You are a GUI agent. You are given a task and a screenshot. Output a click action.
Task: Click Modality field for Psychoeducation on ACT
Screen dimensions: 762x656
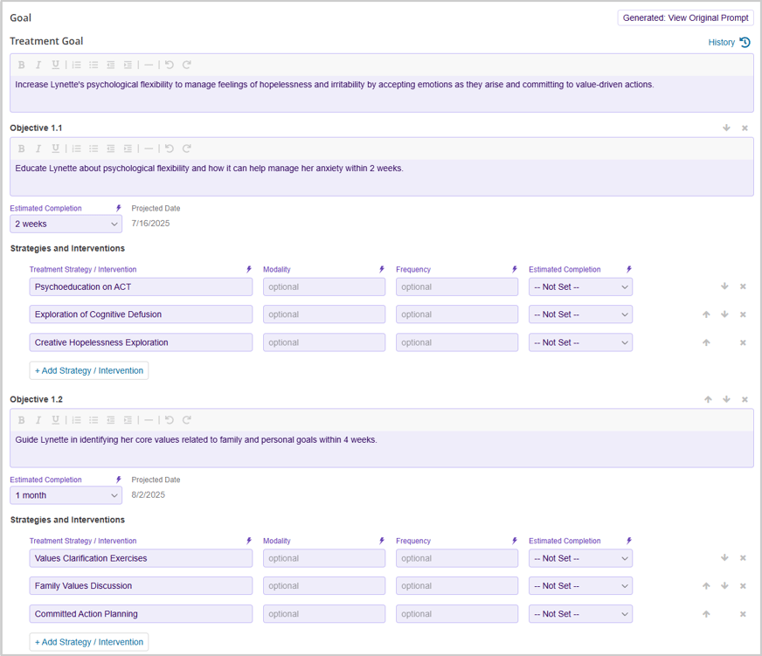coord(324,287)
